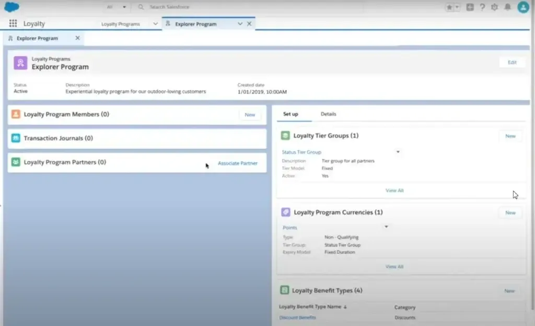This screenshot has height=326, width=535.
Task: Close the Explorer Program workspace tab
Action: (249, 24)
